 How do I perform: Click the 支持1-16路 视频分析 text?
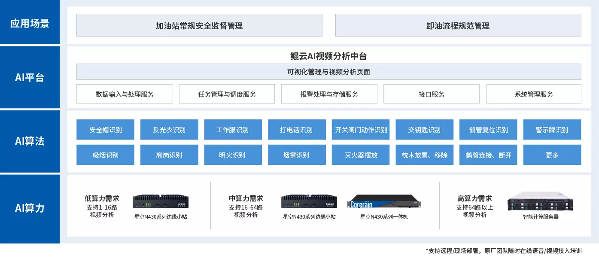[102, 211]
